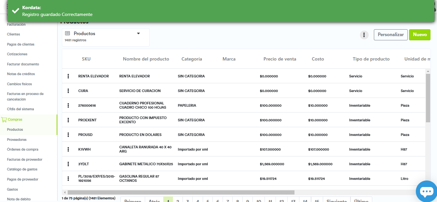The image size is (437, 202).
Task: Go to Ordenes de compra menu item
Action: tap(22, 150)
